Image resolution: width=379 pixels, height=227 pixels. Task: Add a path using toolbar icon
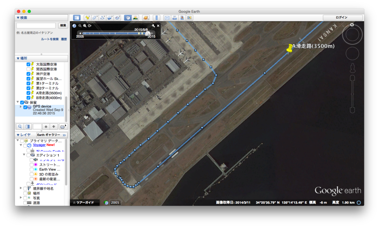(x=103, y=18)
